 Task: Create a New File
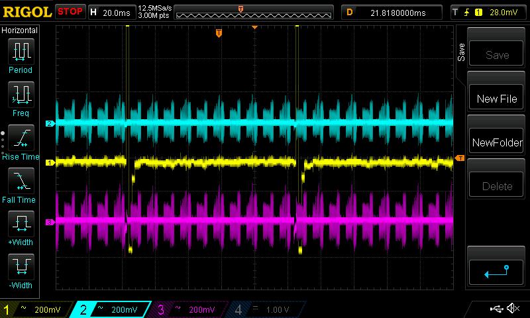(496, 97)
